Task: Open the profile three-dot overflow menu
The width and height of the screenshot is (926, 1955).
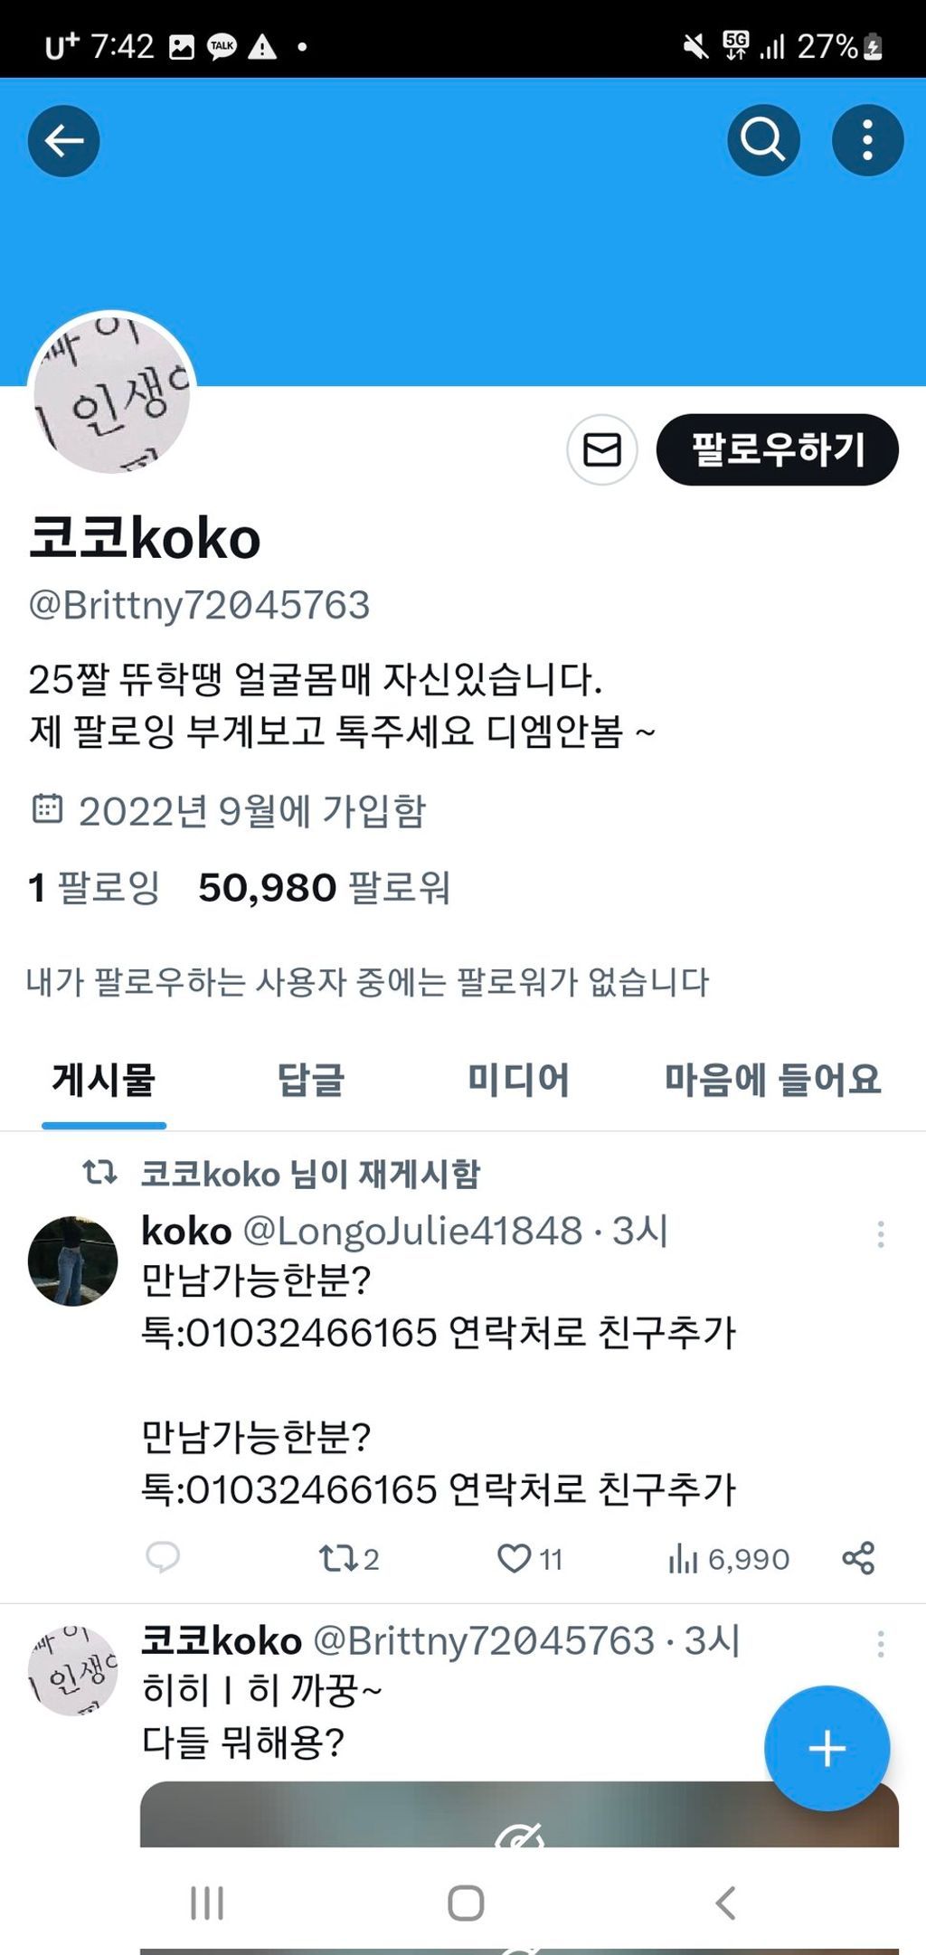Action: pos(867,141)
